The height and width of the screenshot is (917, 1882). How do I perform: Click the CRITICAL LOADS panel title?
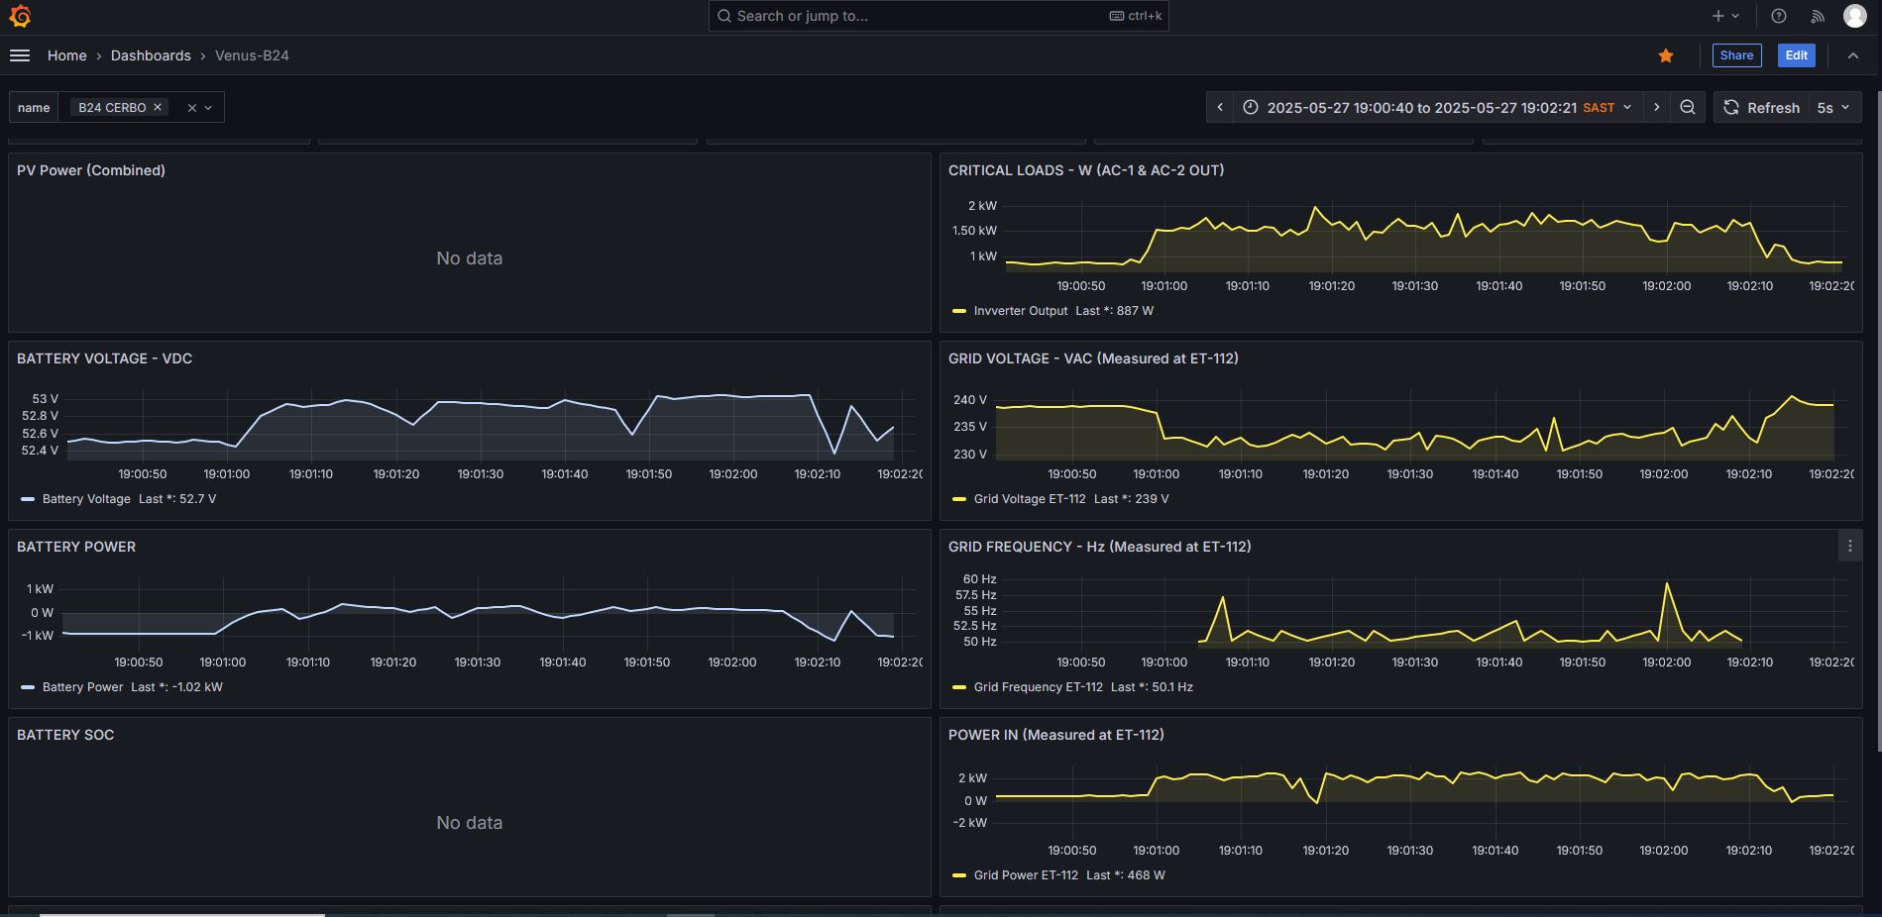[1086, 170]
